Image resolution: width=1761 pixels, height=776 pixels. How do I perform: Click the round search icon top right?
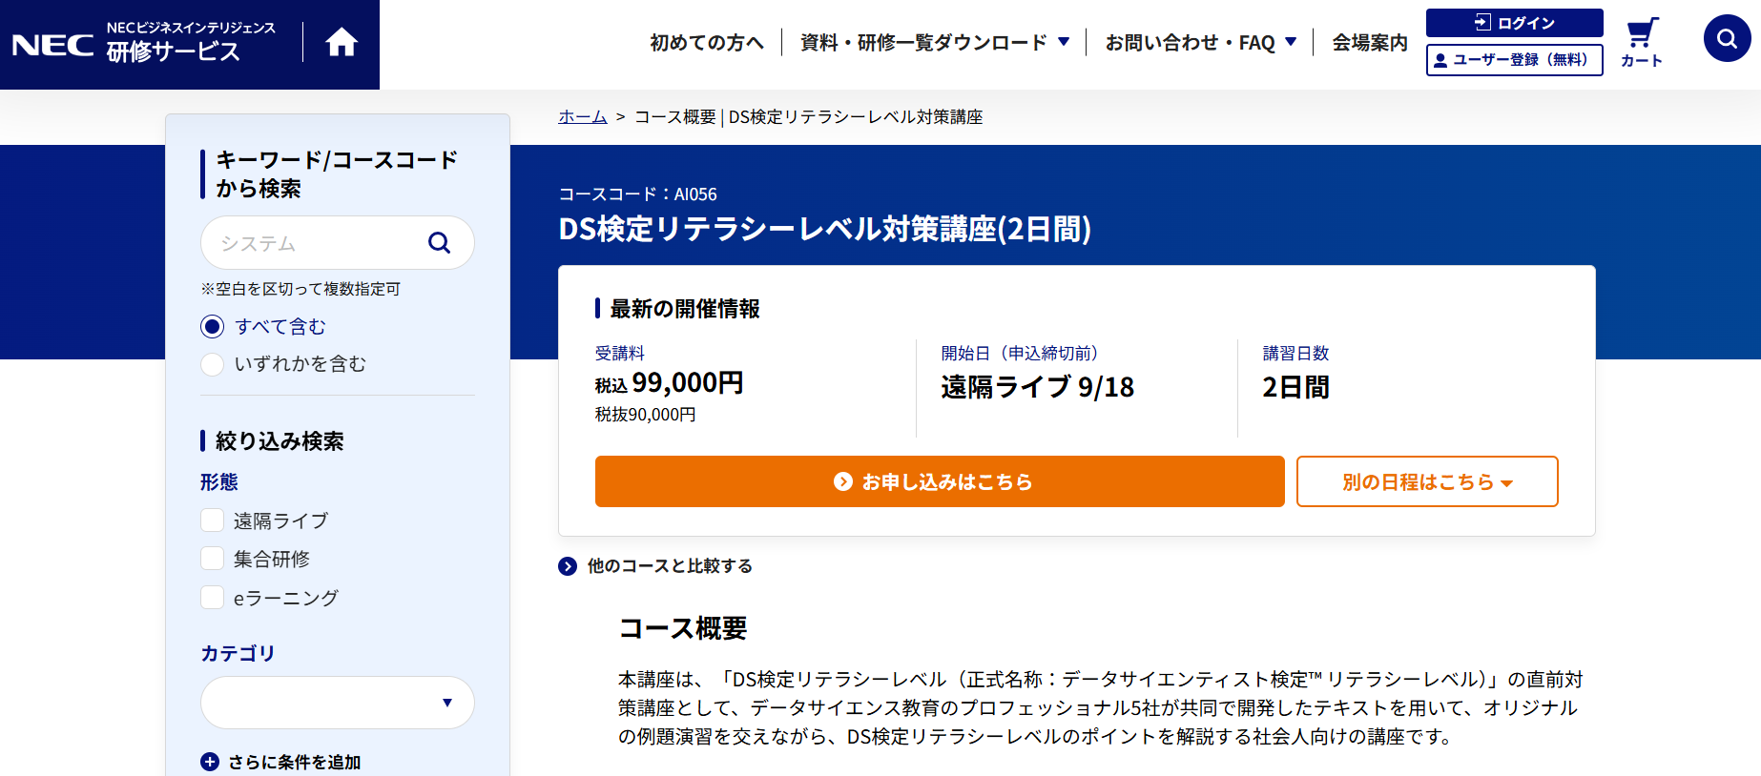[1727, 38]
